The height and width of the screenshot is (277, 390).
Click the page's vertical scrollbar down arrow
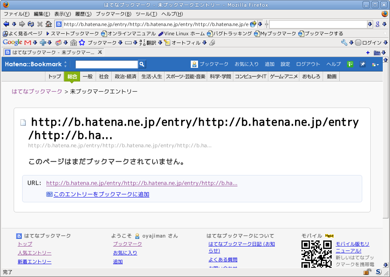[385, 265]
